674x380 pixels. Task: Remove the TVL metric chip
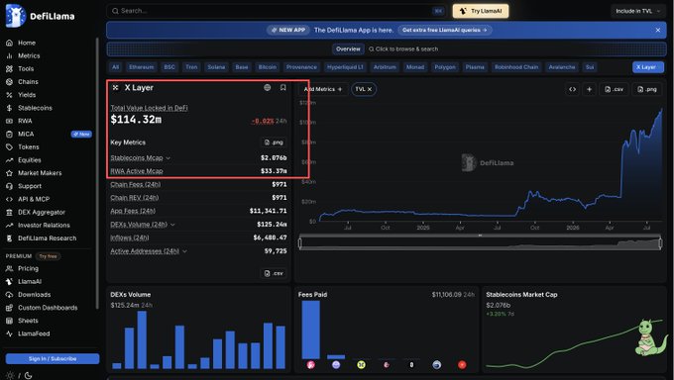click(370, 89)
